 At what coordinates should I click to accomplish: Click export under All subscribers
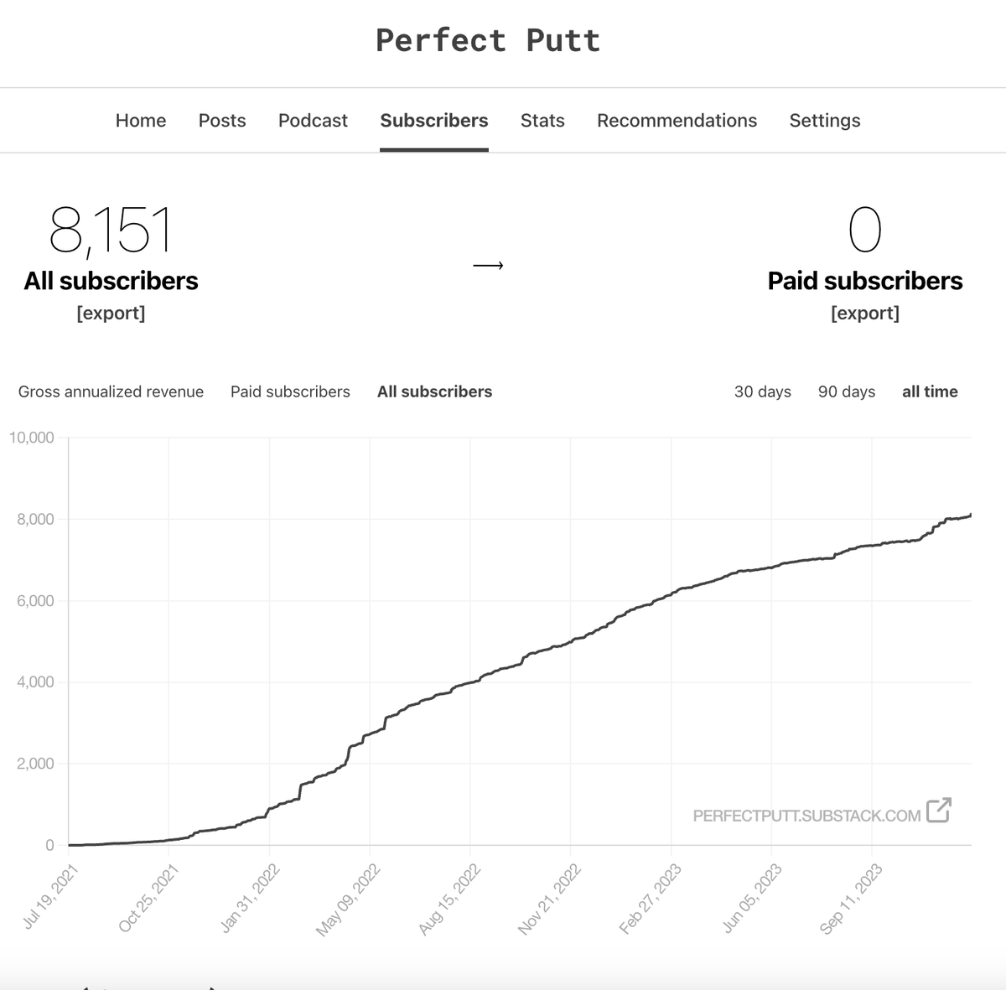tap(111, 313)
